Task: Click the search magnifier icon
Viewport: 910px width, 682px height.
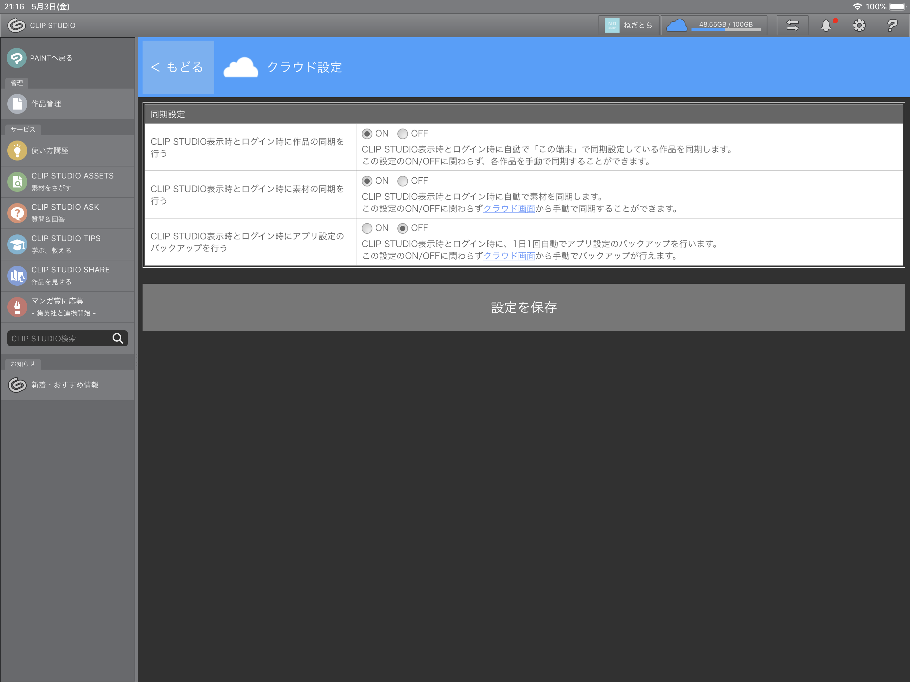Action: pos(118,338)
